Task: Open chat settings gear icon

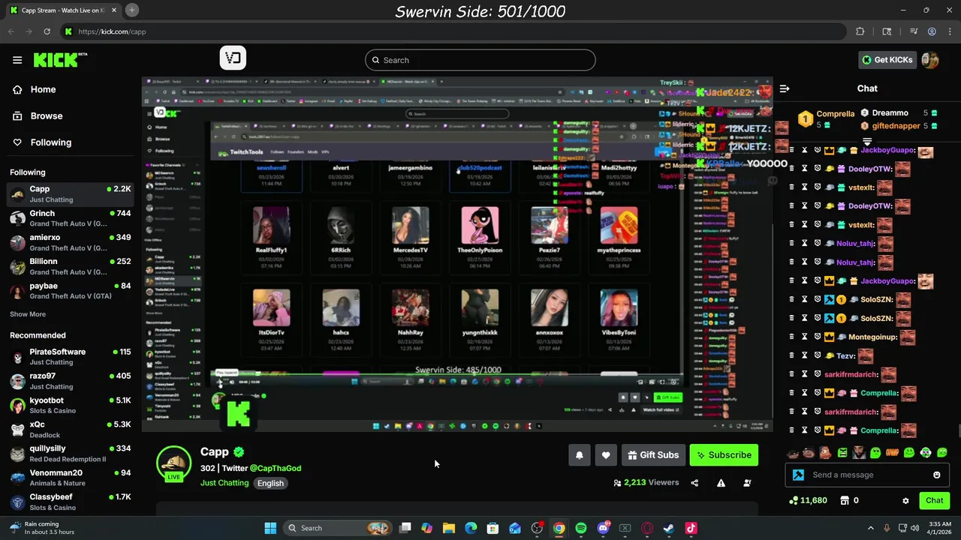Action: [x=905, y=501]
